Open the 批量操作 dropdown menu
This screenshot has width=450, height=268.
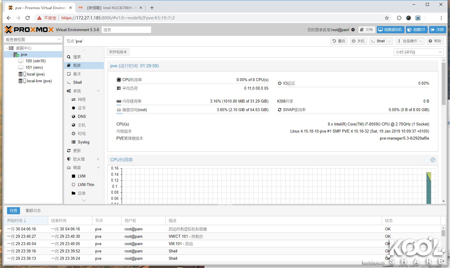(410, 41)
